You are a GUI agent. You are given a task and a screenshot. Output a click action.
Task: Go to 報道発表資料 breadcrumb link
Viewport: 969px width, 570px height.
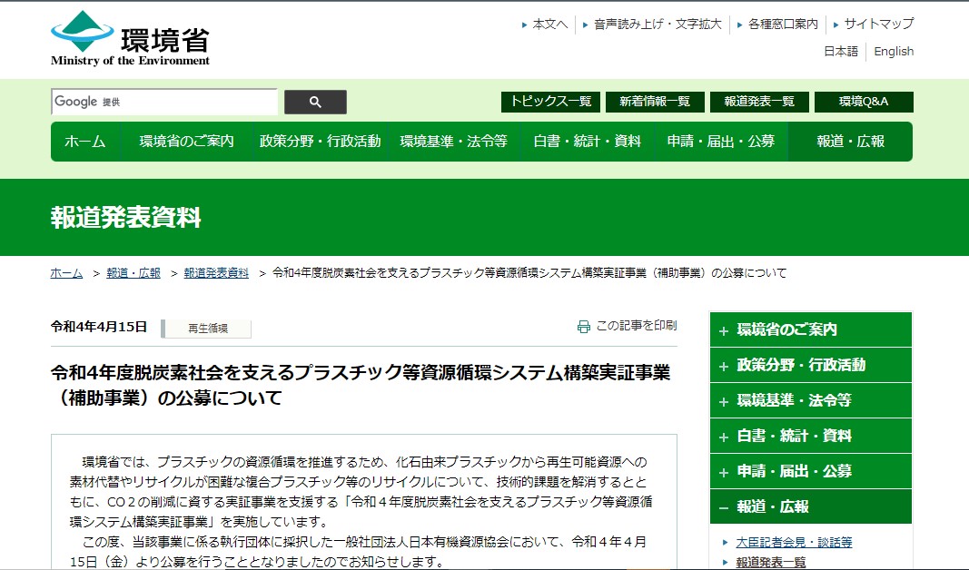coord(216,273)
